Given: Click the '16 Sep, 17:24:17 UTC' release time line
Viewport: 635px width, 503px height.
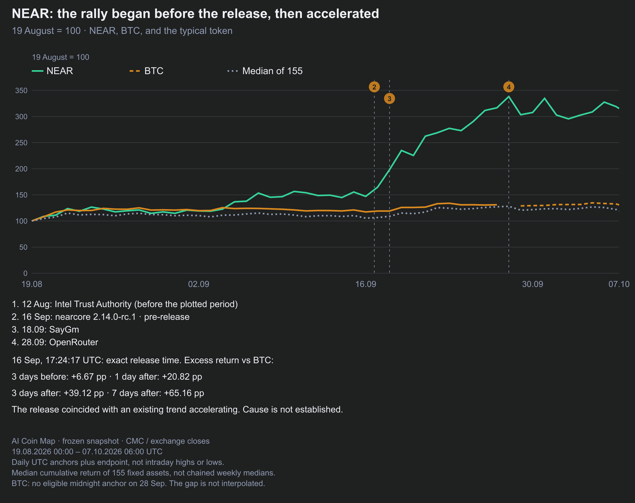Looking at the screenshot, I should pyautogui.click(x=143, y=360).
